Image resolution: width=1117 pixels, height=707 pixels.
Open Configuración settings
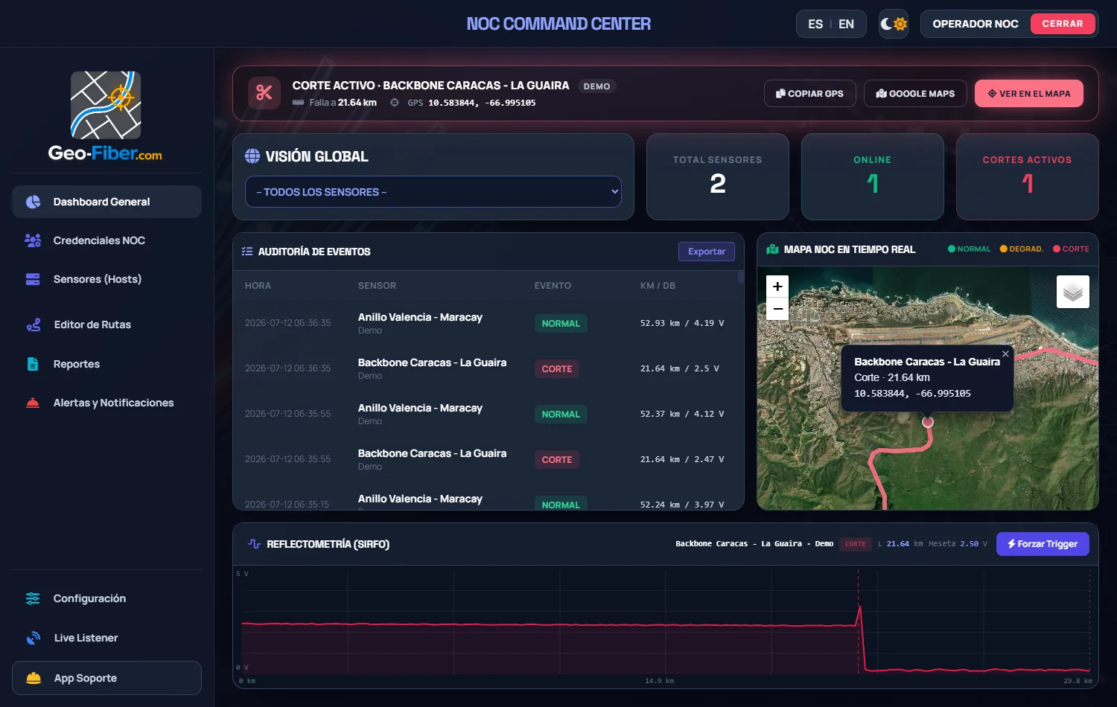[x=106, y=598]
